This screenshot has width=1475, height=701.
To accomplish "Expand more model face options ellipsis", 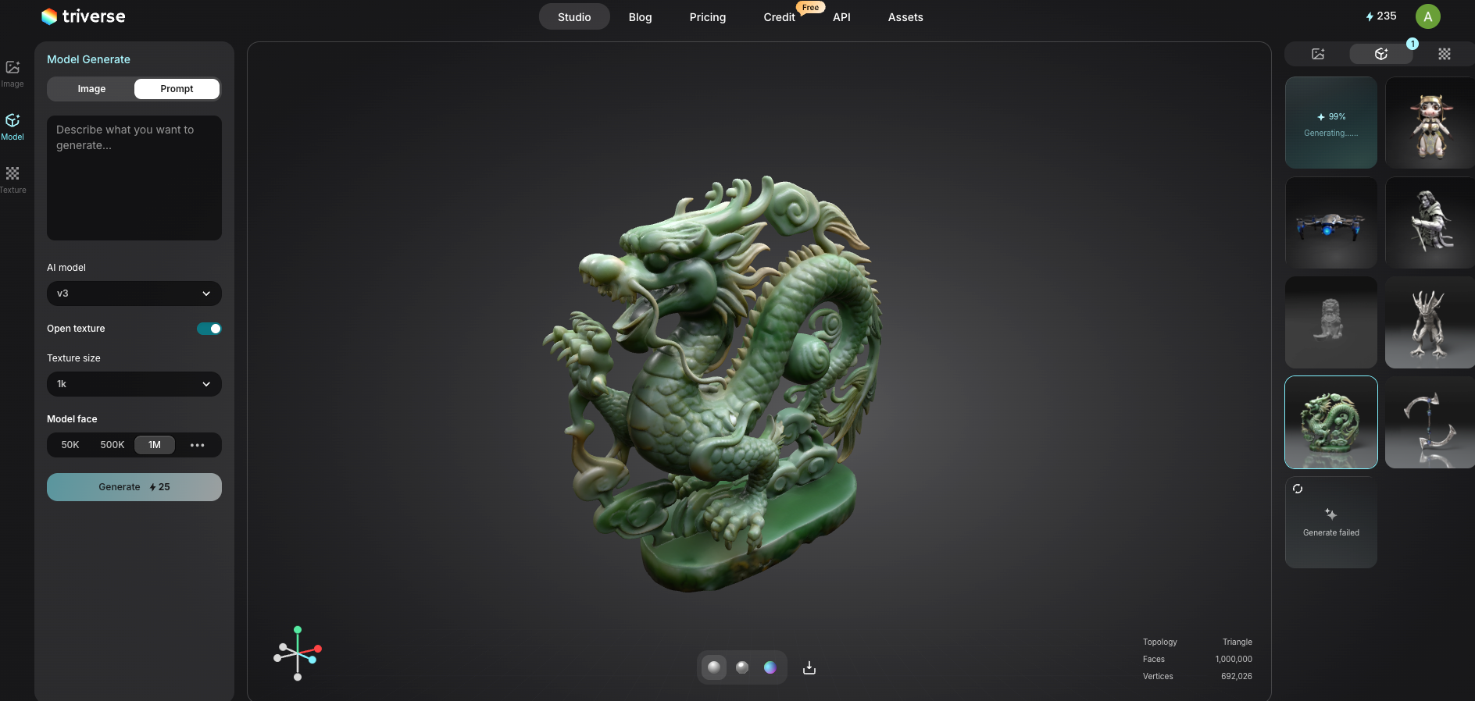I will [197, 445].
